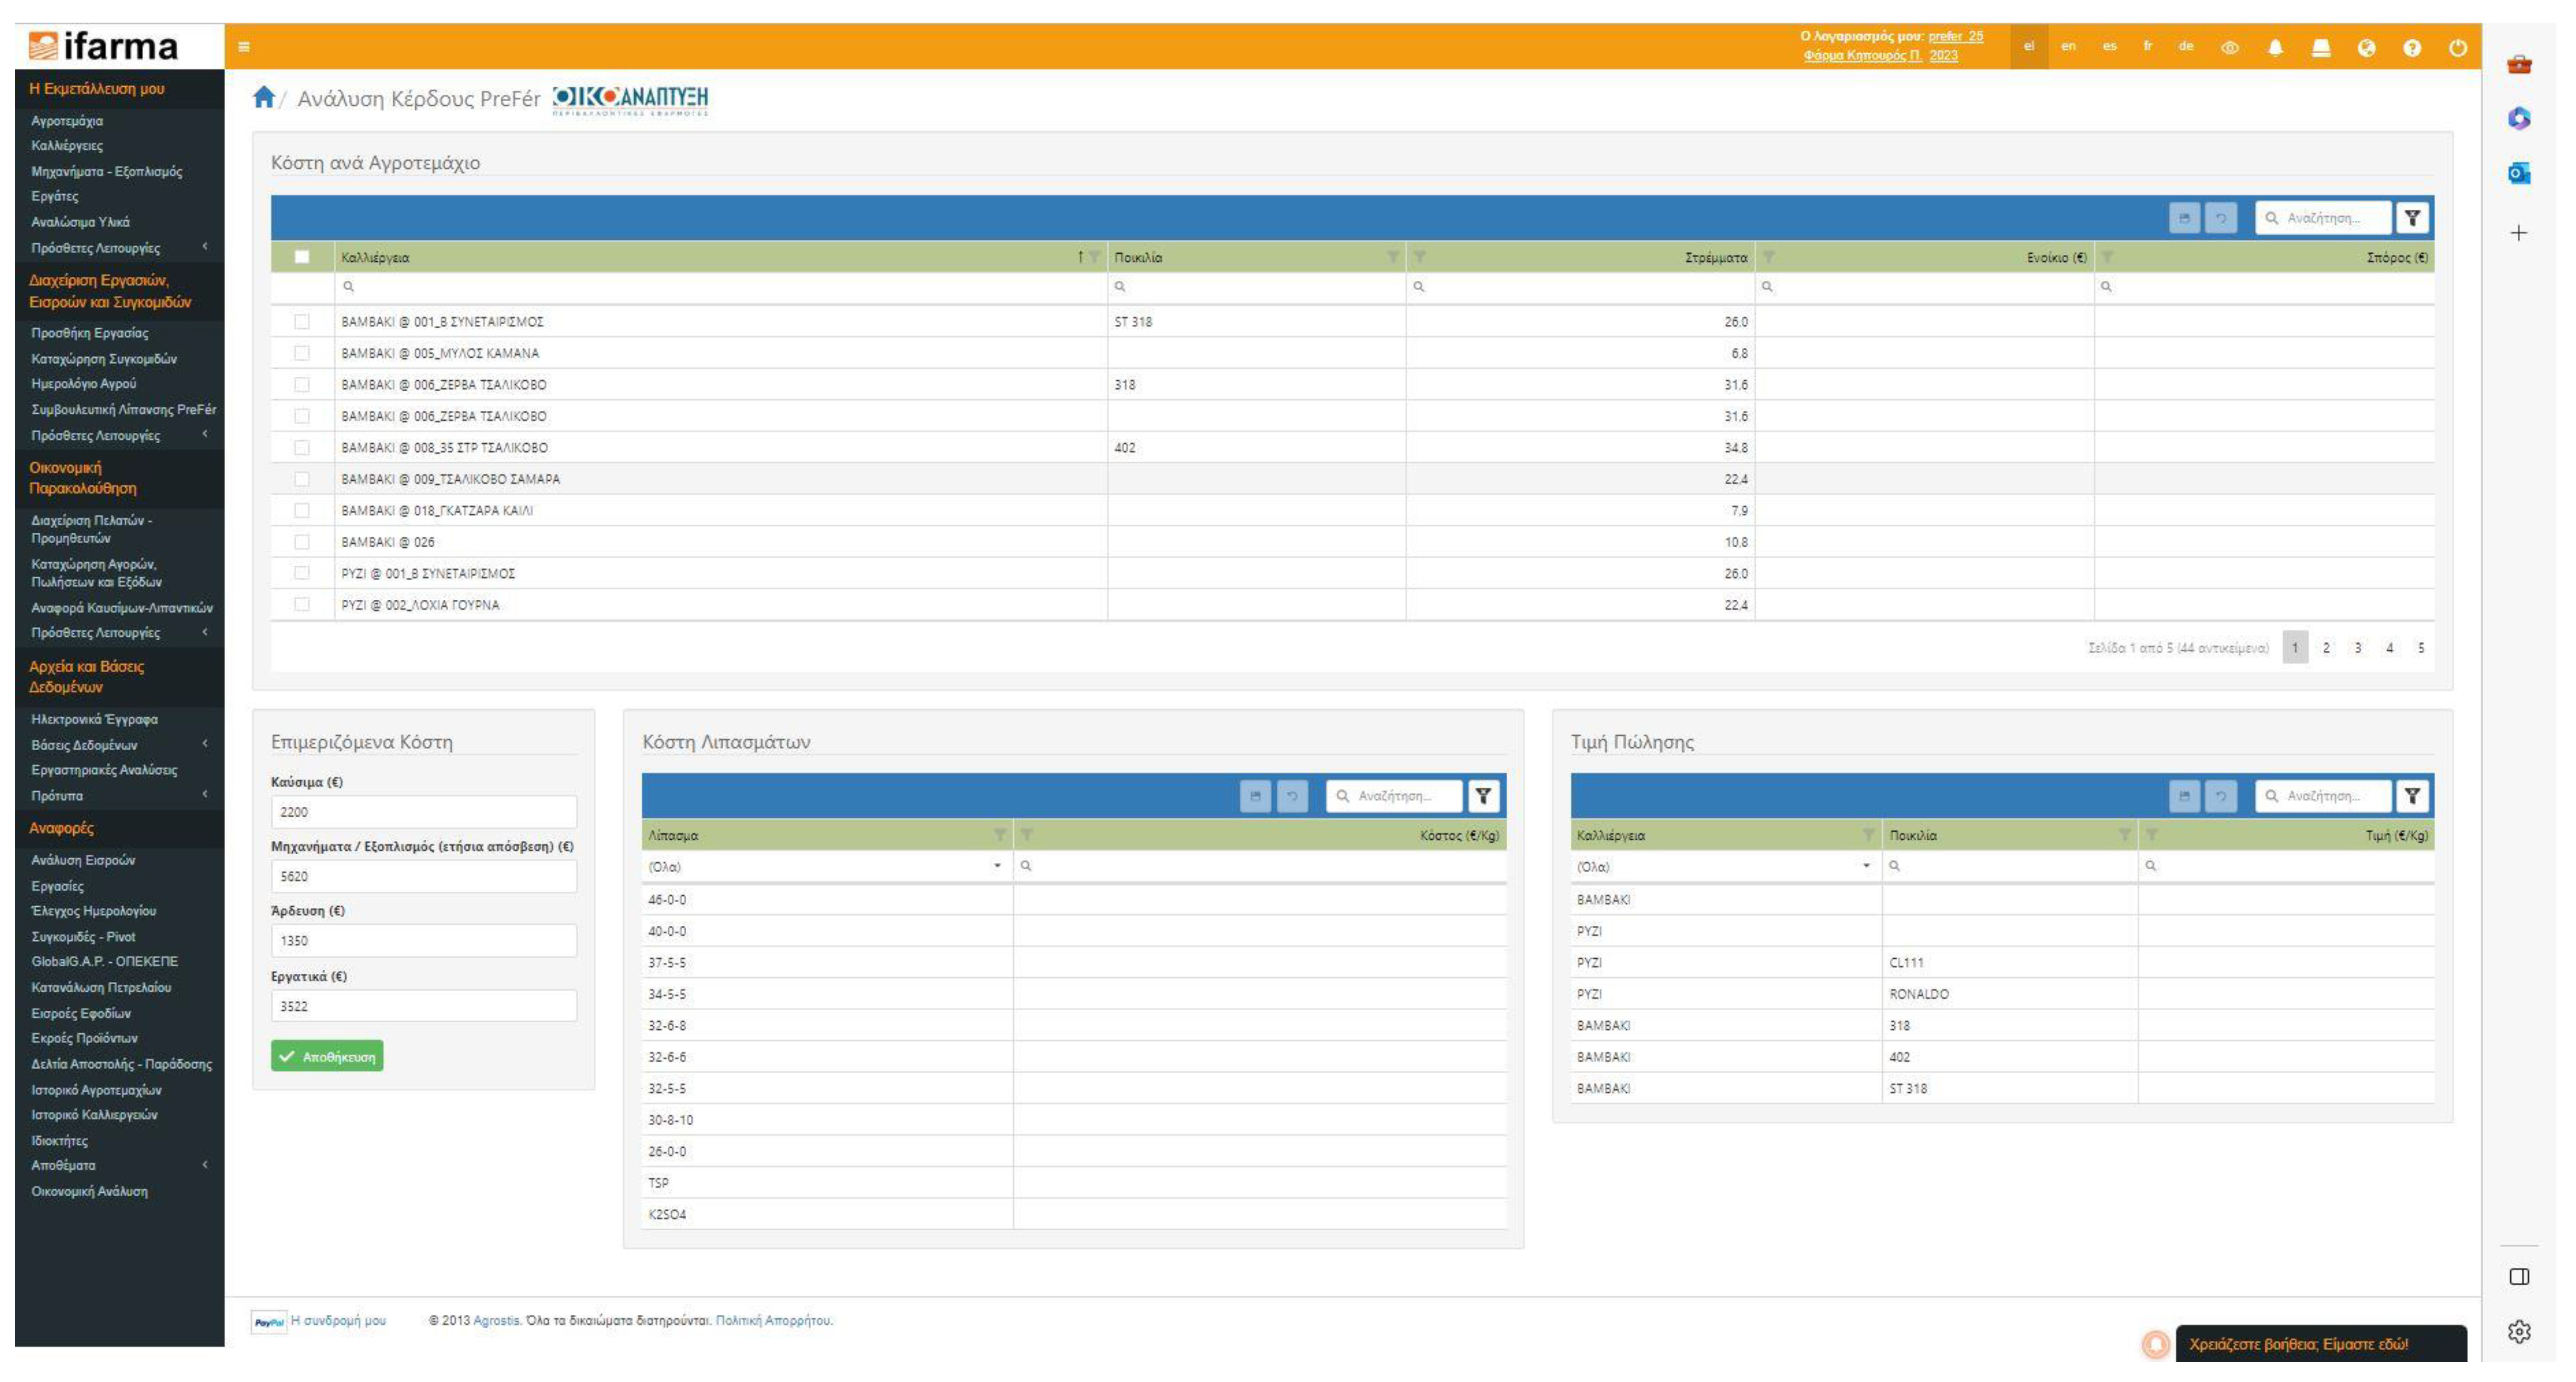Open Οικονομική Ανάλυση in sidebar
The image size is (2576, 1382).
(x=89, y=1191)
